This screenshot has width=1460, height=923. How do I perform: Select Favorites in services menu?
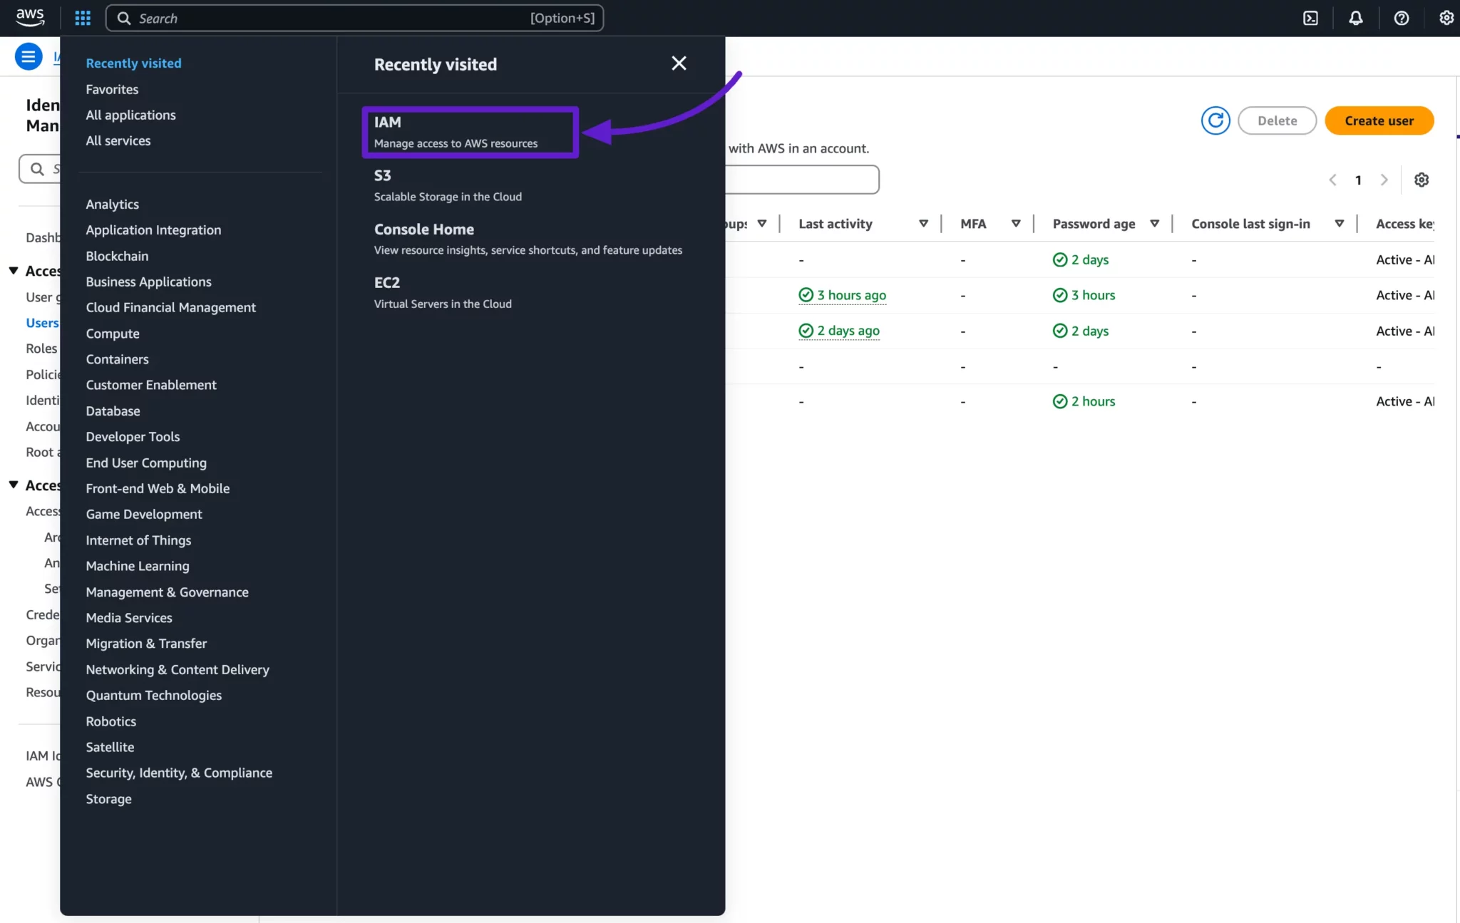[x=112, y=89]
